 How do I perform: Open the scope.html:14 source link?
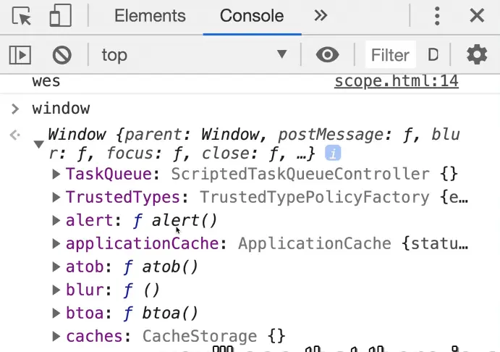click(396, 81)
